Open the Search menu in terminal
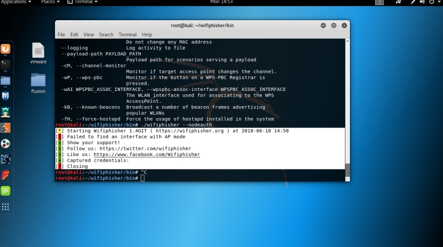The width and height of the screenshot is (443, 247). pos(106,35)
